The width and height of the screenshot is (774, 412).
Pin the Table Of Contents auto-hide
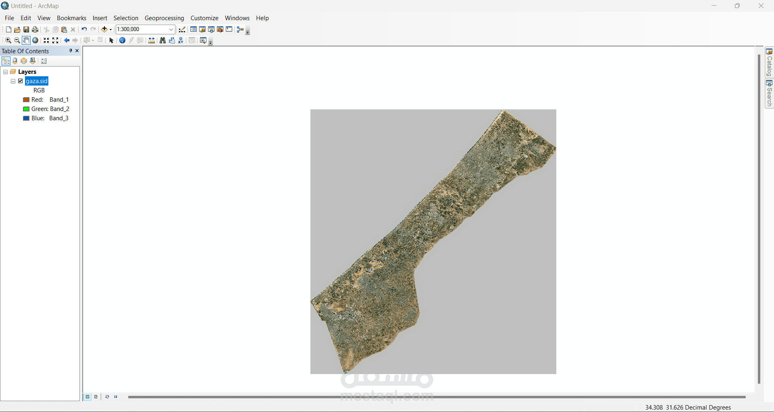coord(71,51)
